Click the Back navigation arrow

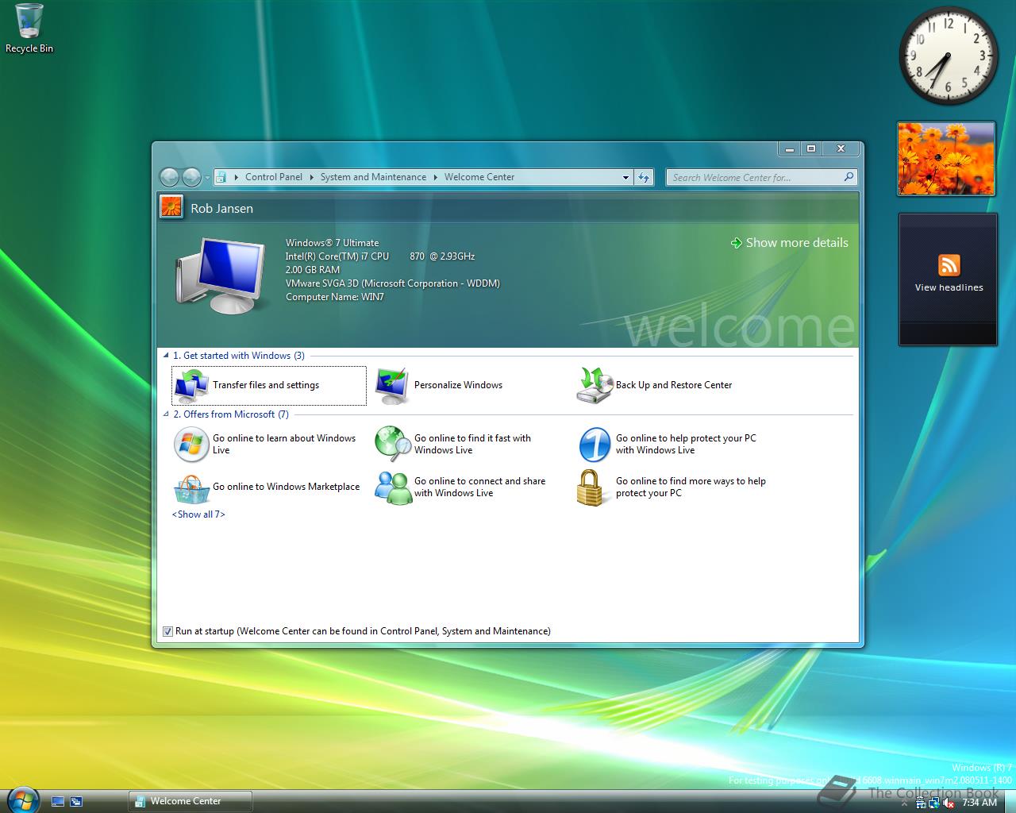point(169,177)
